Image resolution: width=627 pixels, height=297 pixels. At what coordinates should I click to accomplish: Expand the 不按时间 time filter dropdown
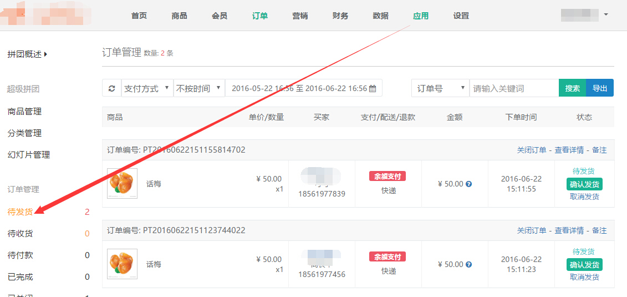[x=198, y=88]
